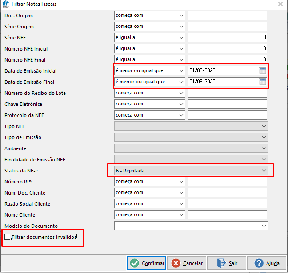Open Doc. Origem operator dropdown

click(149, 16)
